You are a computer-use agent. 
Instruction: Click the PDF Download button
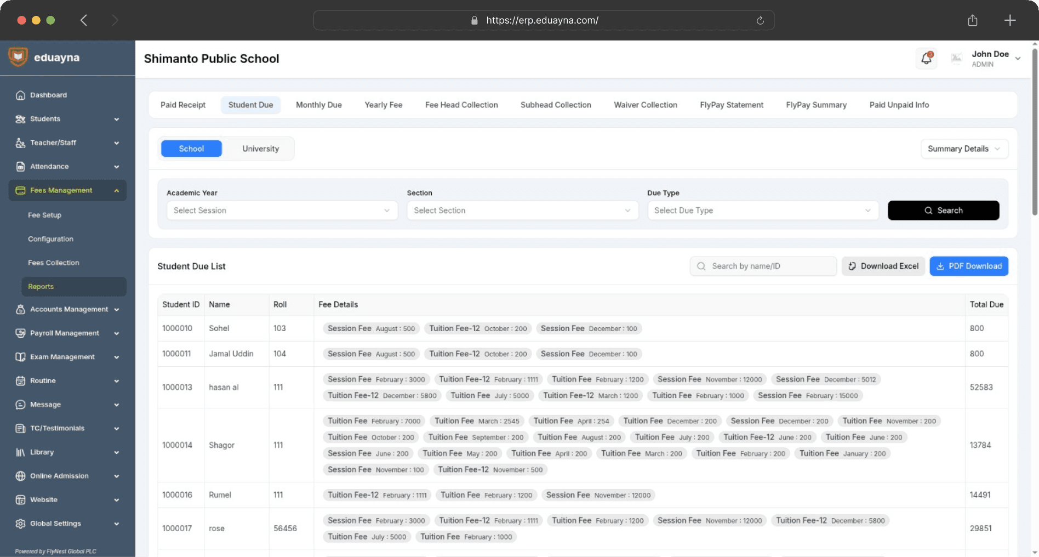pos(968,266)
